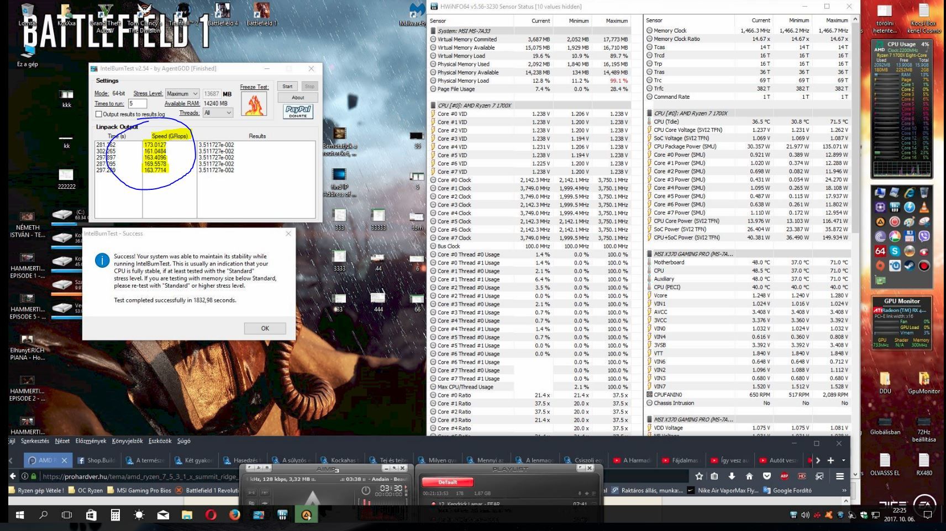This screenshot has height=531, width=946.
Task: Switch to the Shop.Build Facebook tab
Action: click(x=97, y=460)
